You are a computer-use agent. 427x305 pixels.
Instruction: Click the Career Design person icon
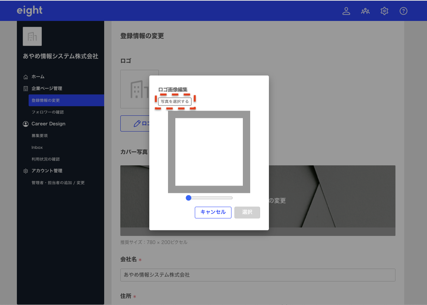pyautogui.click(x=26, y=124)
